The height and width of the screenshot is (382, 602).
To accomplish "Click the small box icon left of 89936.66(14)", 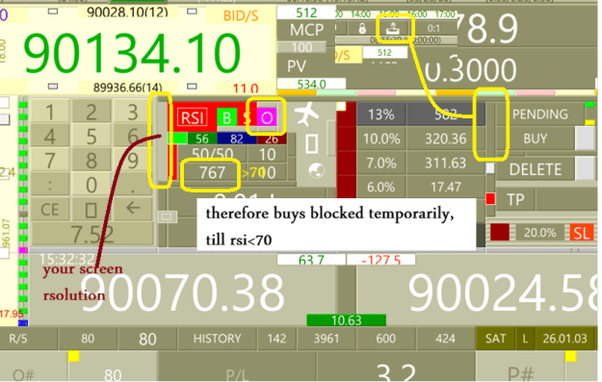I will (53, 87).
